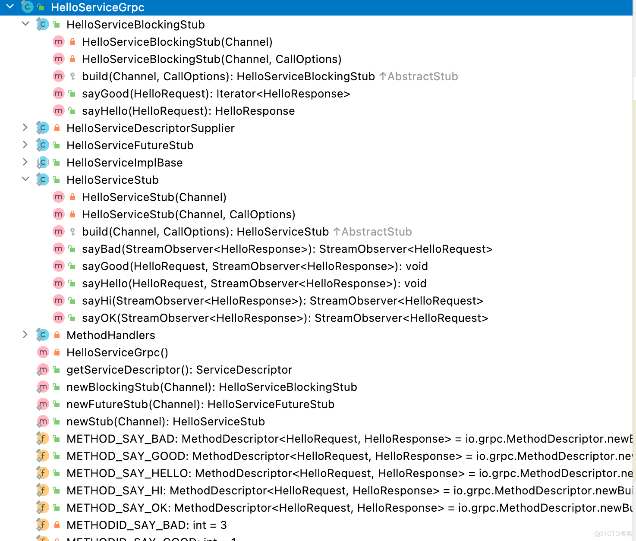Screen dimensions: 636x541
Task: Click private lock icon beside HelloServiceDescriptorSupplier
Action: point(57,128)
